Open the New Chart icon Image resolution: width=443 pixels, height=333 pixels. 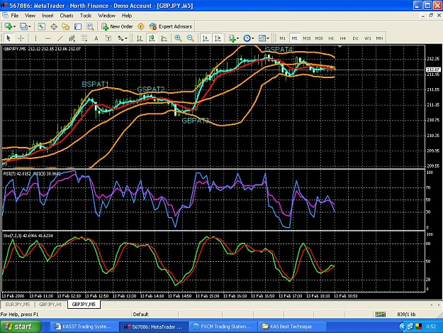point(8,26)
